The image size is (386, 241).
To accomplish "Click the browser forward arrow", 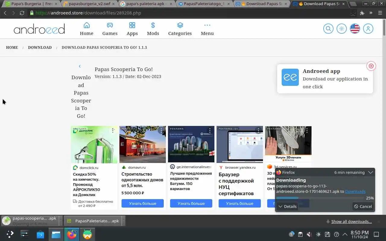I will (x=14, y=13).
